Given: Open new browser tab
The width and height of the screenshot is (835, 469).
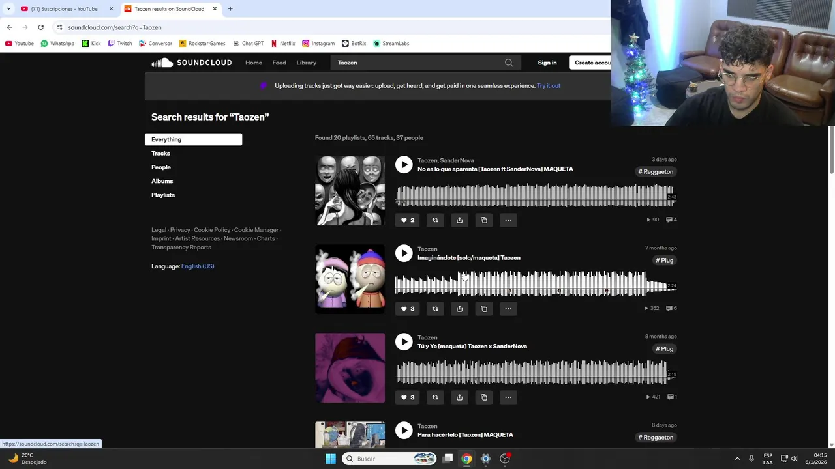Looking at the screenshot, I should tap(230, 9).
